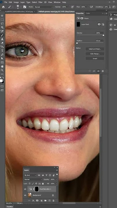Toggle mask visibility eye in Properties panel
Screen dimensions: 117x208
coord(98,71)
